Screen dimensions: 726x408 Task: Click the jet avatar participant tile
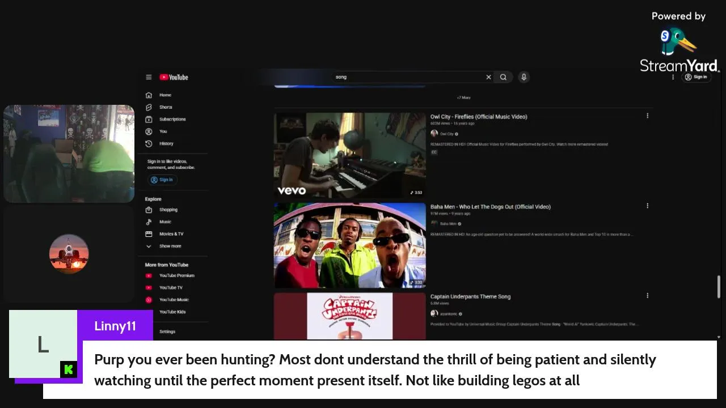pyautogui.click(x=69, y=253)
